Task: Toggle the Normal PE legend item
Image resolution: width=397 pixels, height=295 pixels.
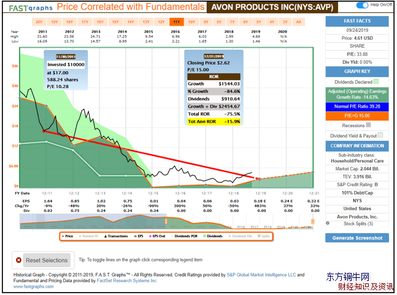Action: tap(88, 236)
